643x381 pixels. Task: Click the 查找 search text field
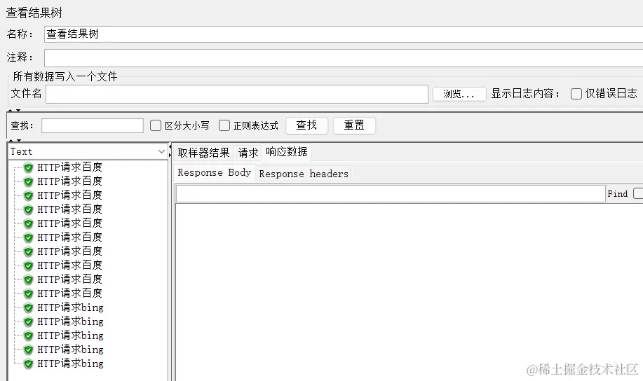click(x=93, y=125)
